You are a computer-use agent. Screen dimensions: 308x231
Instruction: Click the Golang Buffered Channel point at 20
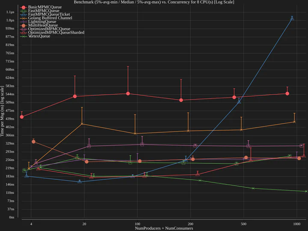click(x=82, y=124)
